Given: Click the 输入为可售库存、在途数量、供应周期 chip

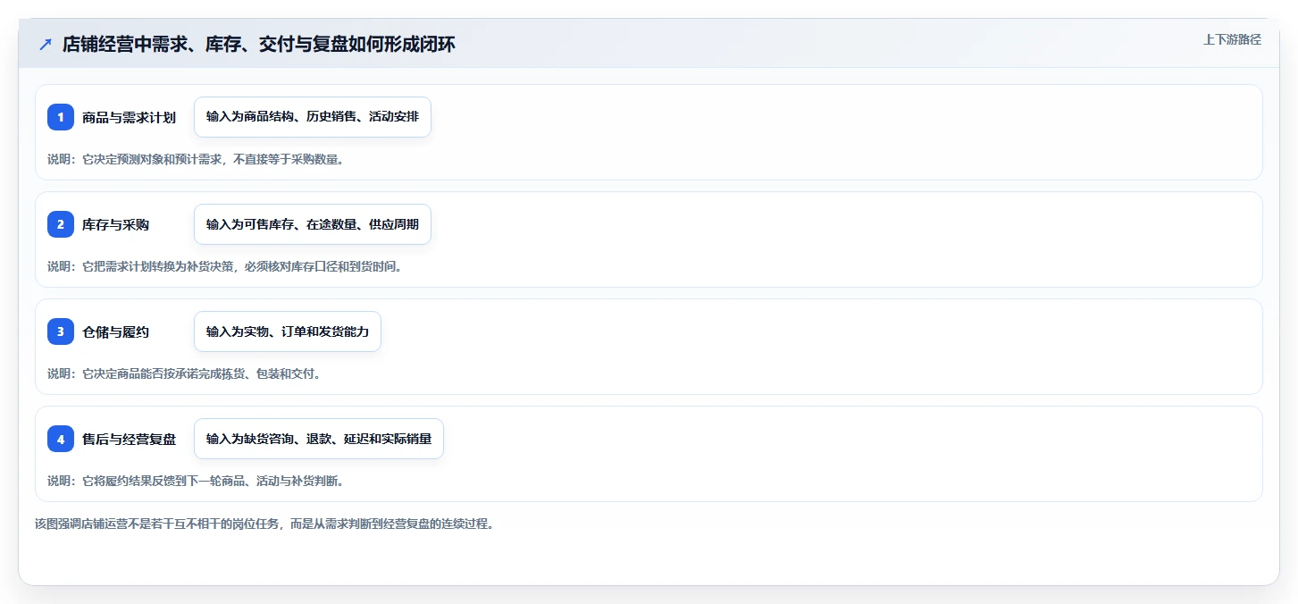Looking at the screenshot, I should click(313, 224).
